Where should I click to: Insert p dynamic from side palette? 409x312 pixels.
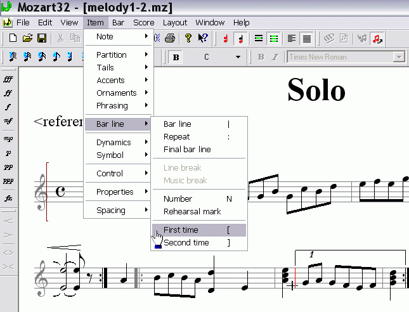(x=8, y=153)
